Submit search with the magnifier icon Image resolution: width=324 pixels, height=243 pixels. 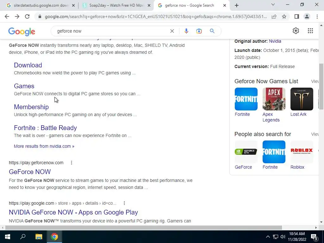pyautogui.click(x=212, y=31)
